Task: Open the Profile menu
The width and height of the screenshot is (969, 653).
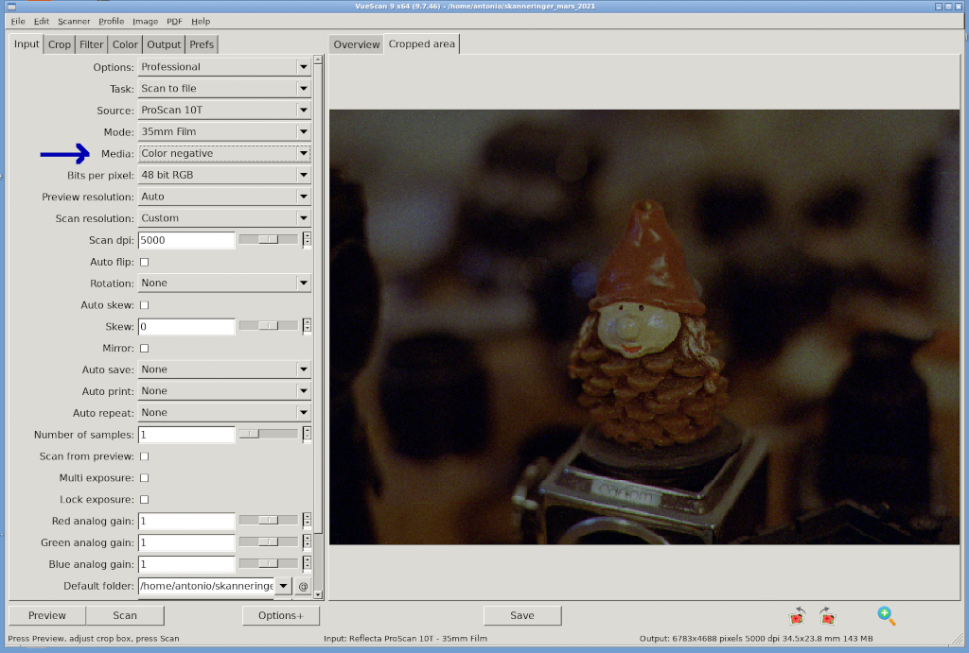Action: click(112, 21)
